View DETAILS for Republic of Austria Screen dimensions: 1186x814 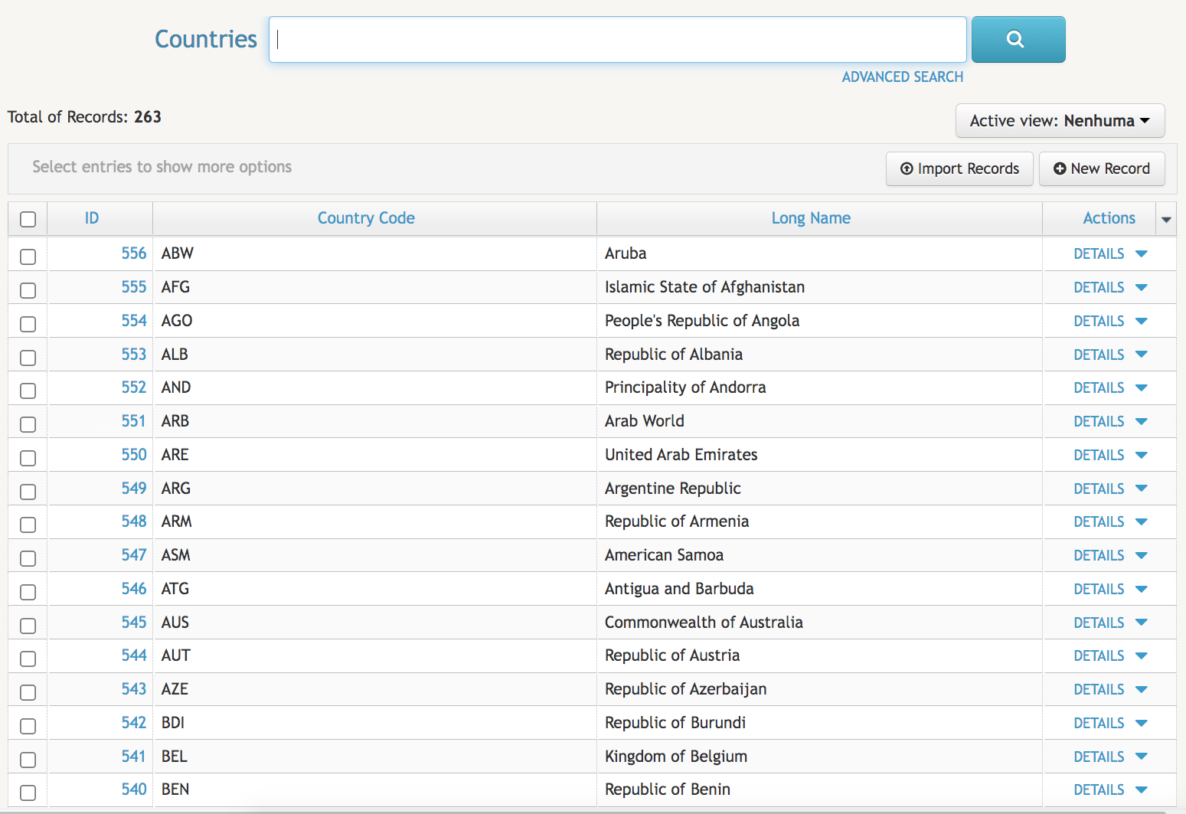point(1099,655)
